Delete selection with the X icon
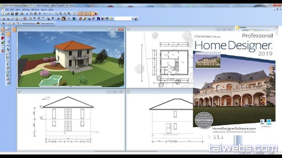This screenshot has width=282, height=158. coord(40,14)
